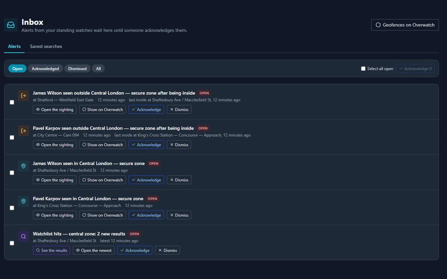Screen dimensions: 447x279
Task: Open the sighting for Pavel Karpov outside alert
Action: click(55, 145)
